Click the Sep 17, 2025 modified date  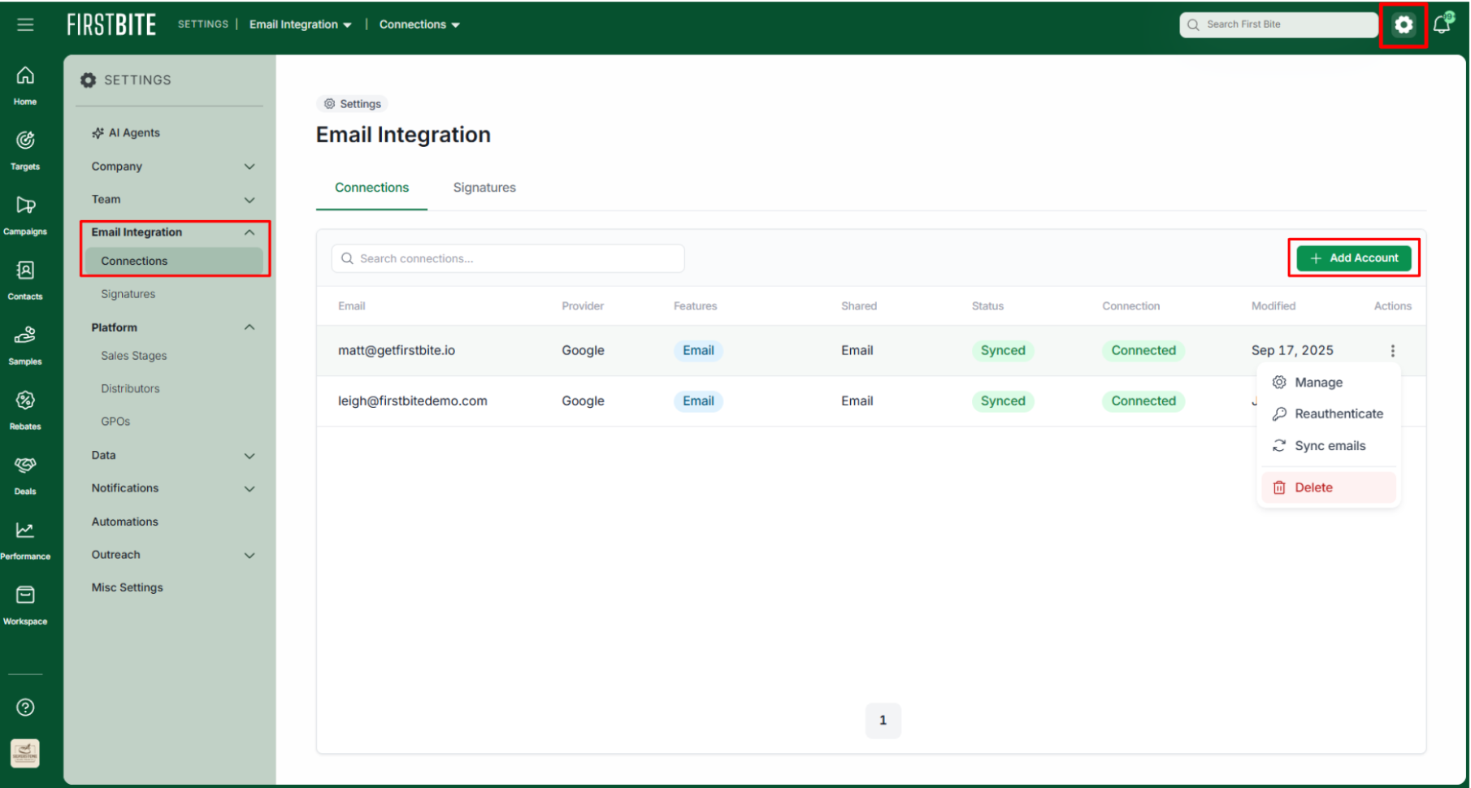click(1292, 351)
